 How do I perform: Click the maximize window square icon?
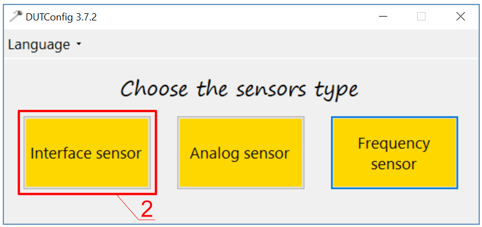pyautogui.click(x=421, y=17)
